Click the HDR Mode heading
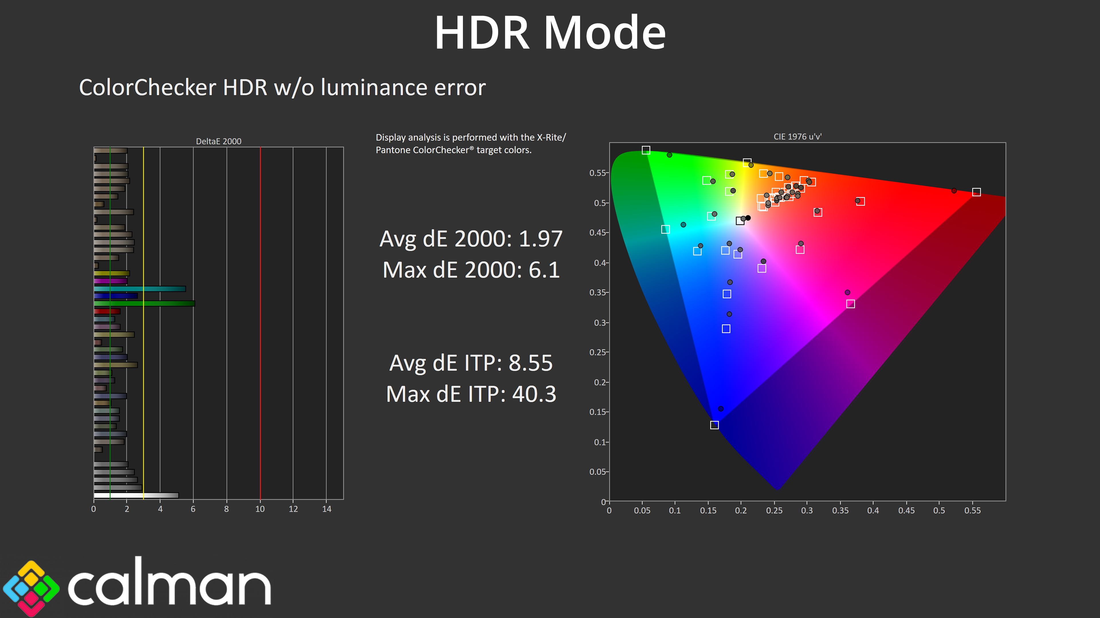Viewport: 1100px width, 618px height. click(550, 33)
